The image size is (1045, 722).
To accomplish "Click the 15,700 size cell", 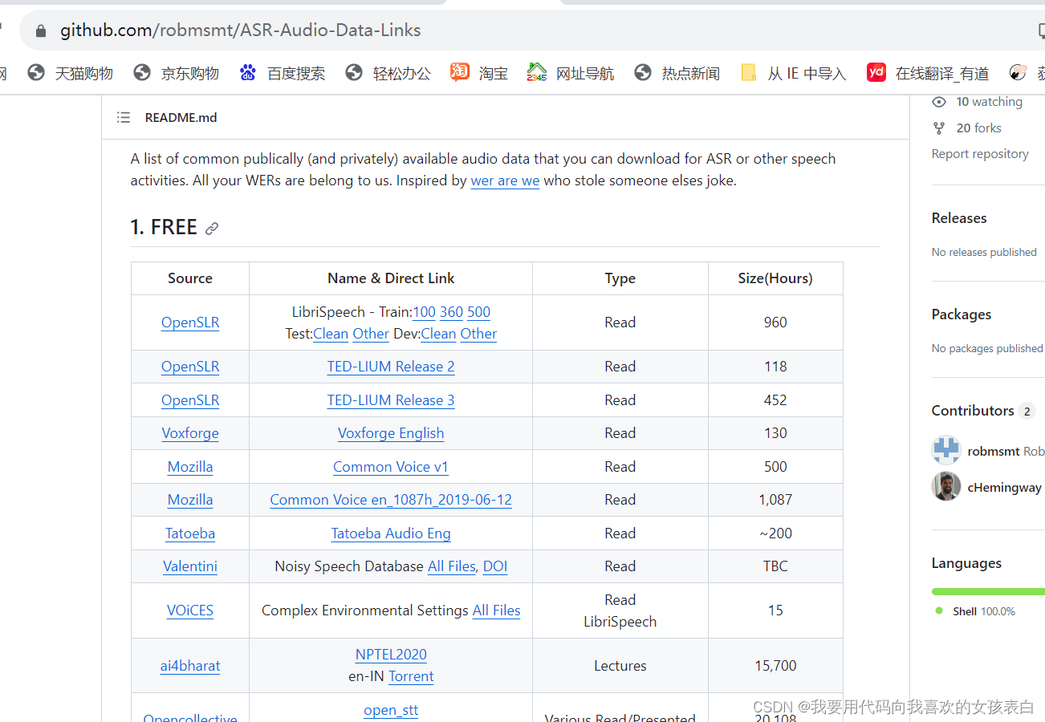I will [775, 666].
